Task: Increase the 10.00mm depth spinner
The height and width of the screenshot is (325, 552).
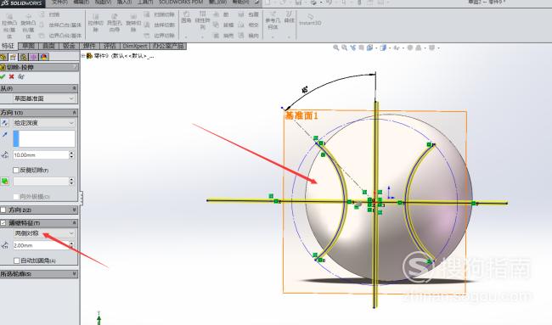Action: 72,153
